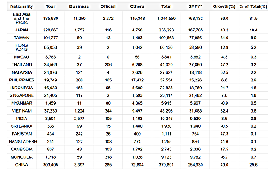Click the Business column header
Viewport: 278px width, 169px height.
click(79, 6)
